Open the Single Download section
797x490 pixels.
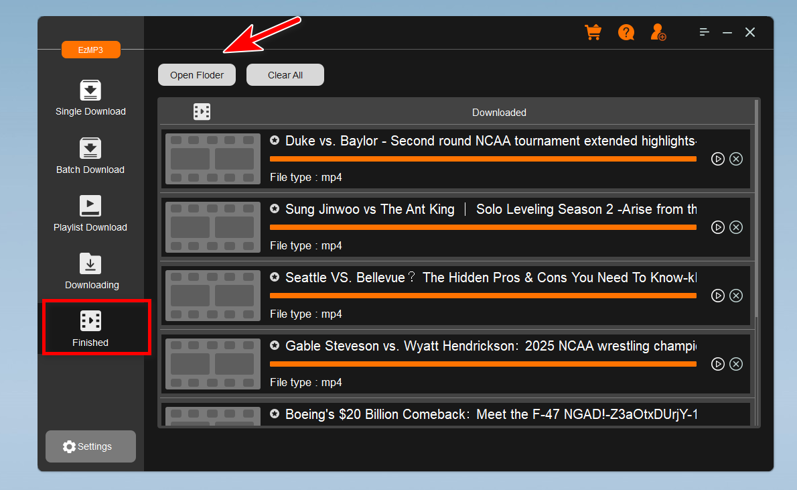90,99
